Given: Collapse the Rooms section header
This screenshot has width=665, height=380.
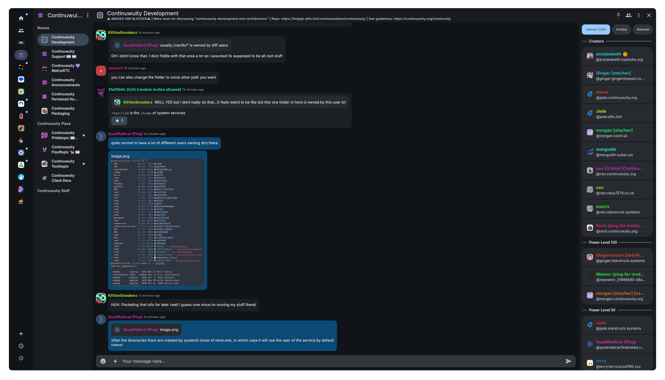Looking at the screenshot, I should point(43,28).
